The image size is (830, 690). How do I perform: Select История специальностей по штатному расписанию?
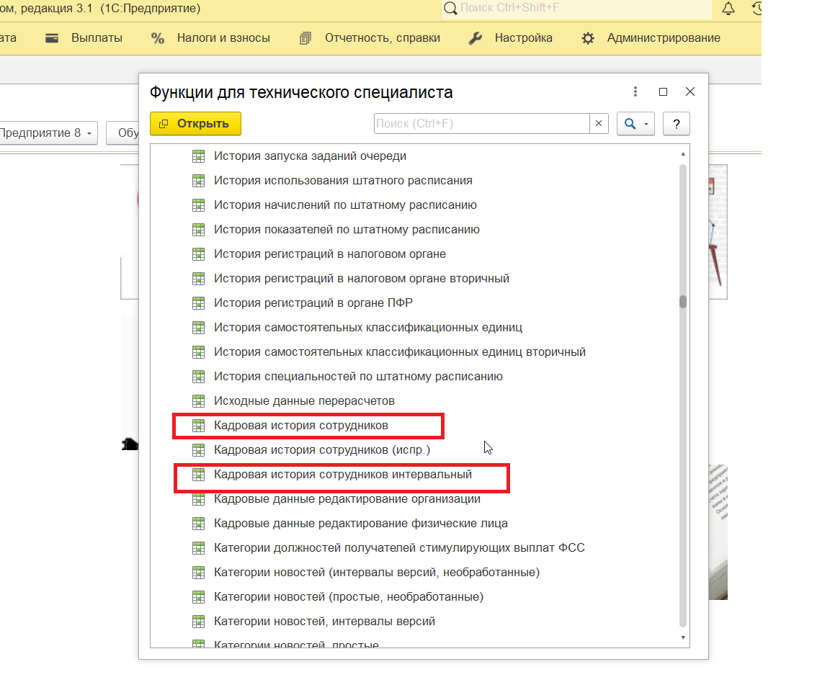pos(358,376)
